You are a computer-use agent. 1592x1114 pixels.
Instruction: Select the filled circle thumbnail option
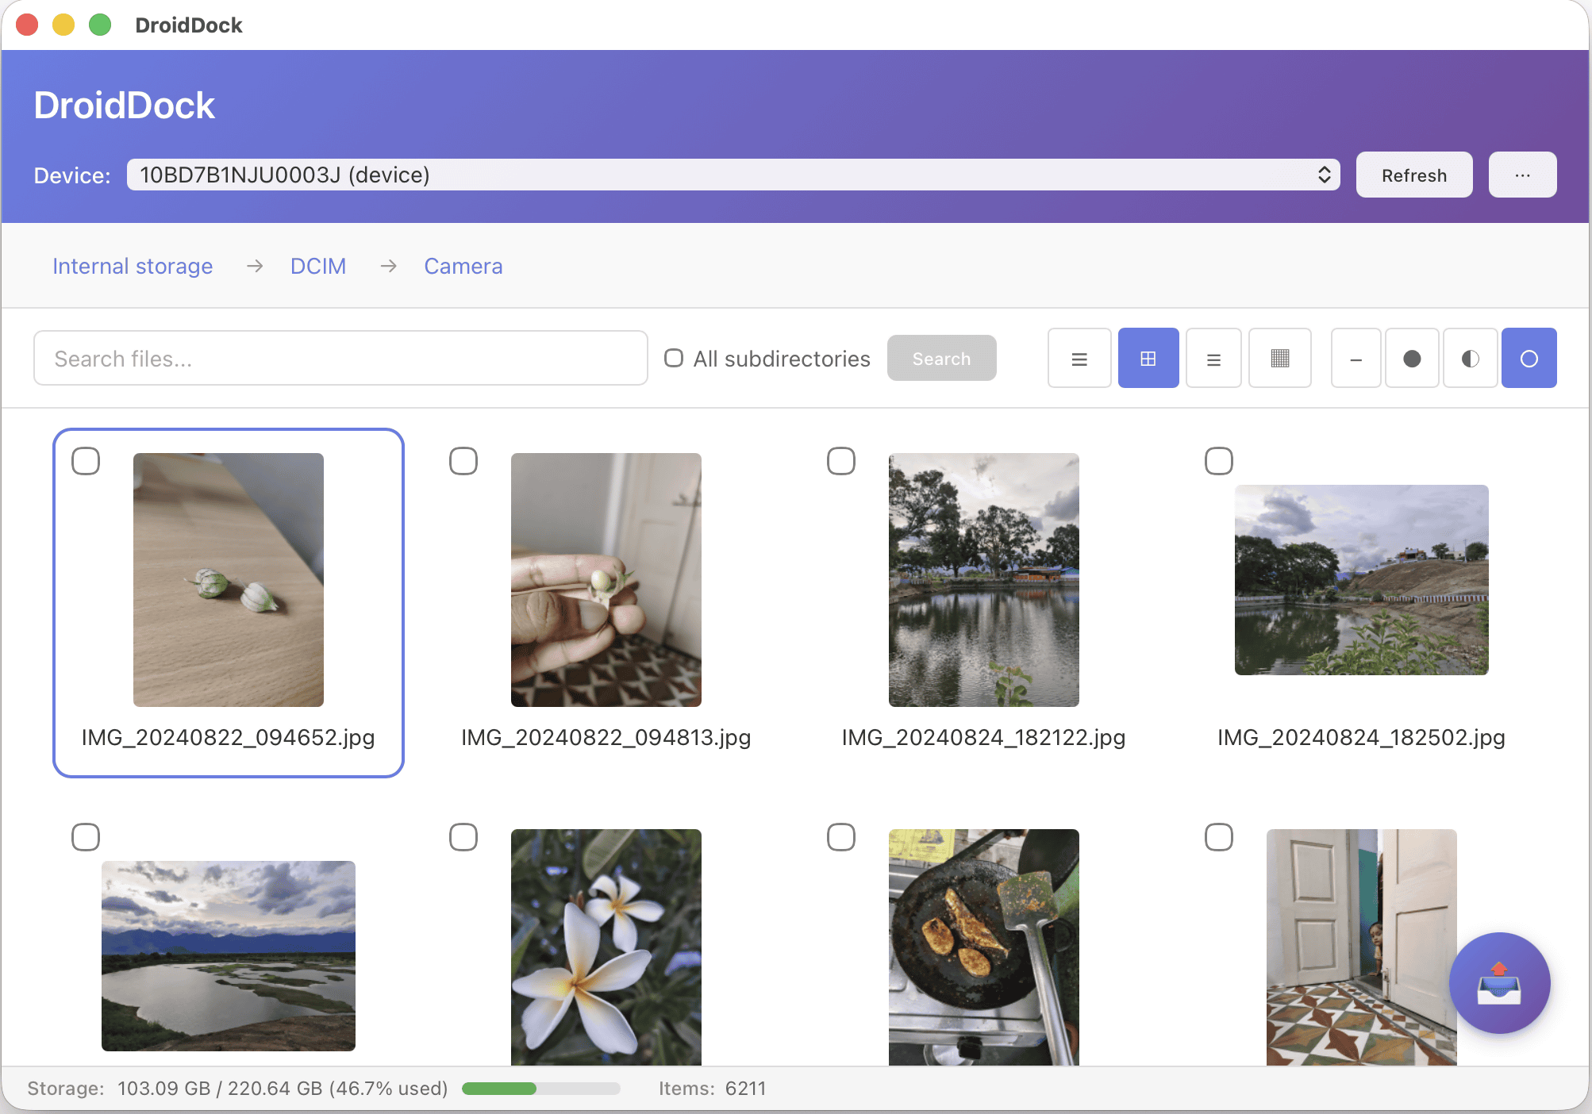(x=1411, y=359)
